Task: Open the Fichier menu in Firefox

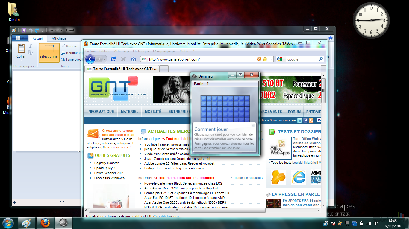Action: (x=91, y=51)
